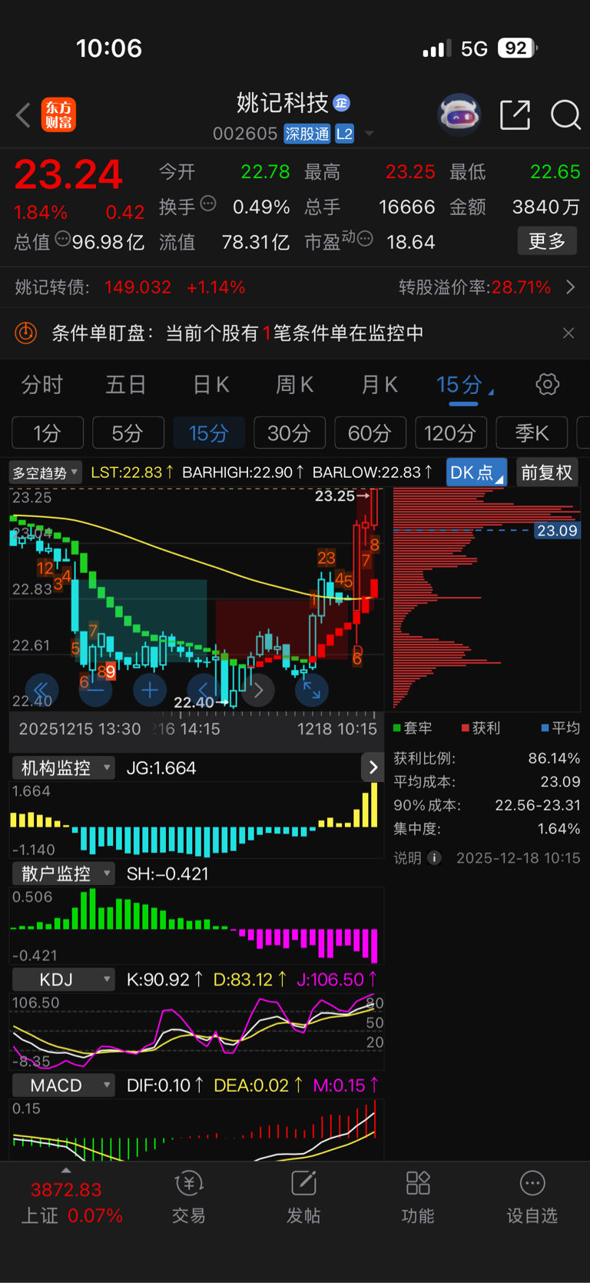Open the MACD indicator dropdown

click(x=64, y=1086)
